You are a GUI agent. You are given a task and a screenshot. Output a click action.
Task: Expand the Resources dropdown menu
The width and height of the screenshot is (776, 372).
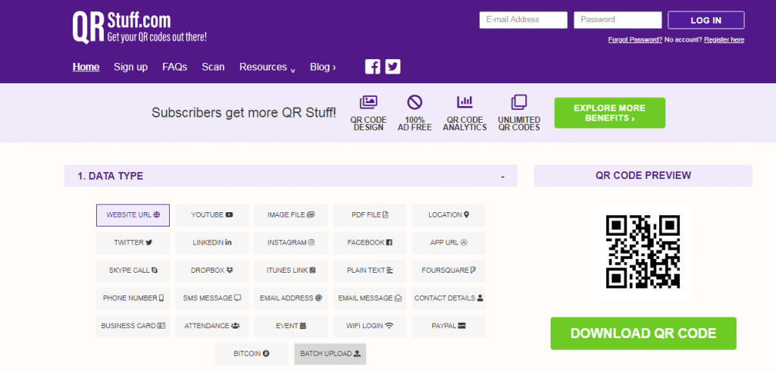(268, 67)
